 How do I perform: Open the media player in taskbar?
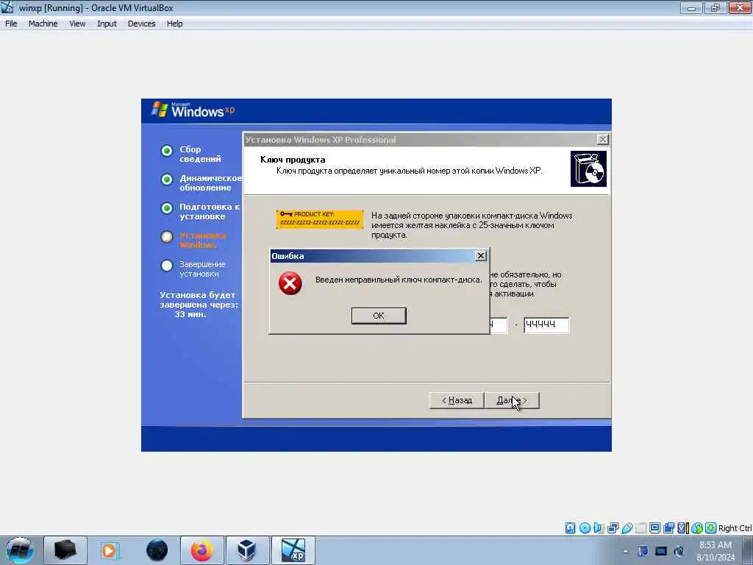click(x=109, y=550)
